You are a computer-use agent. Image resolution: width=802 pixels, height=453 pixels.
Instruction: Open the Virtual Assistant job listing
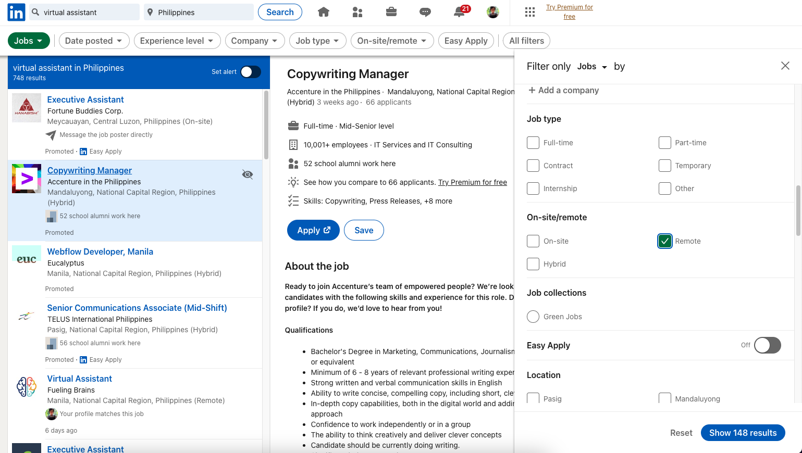pyautogui.click(x=80, y=379)
